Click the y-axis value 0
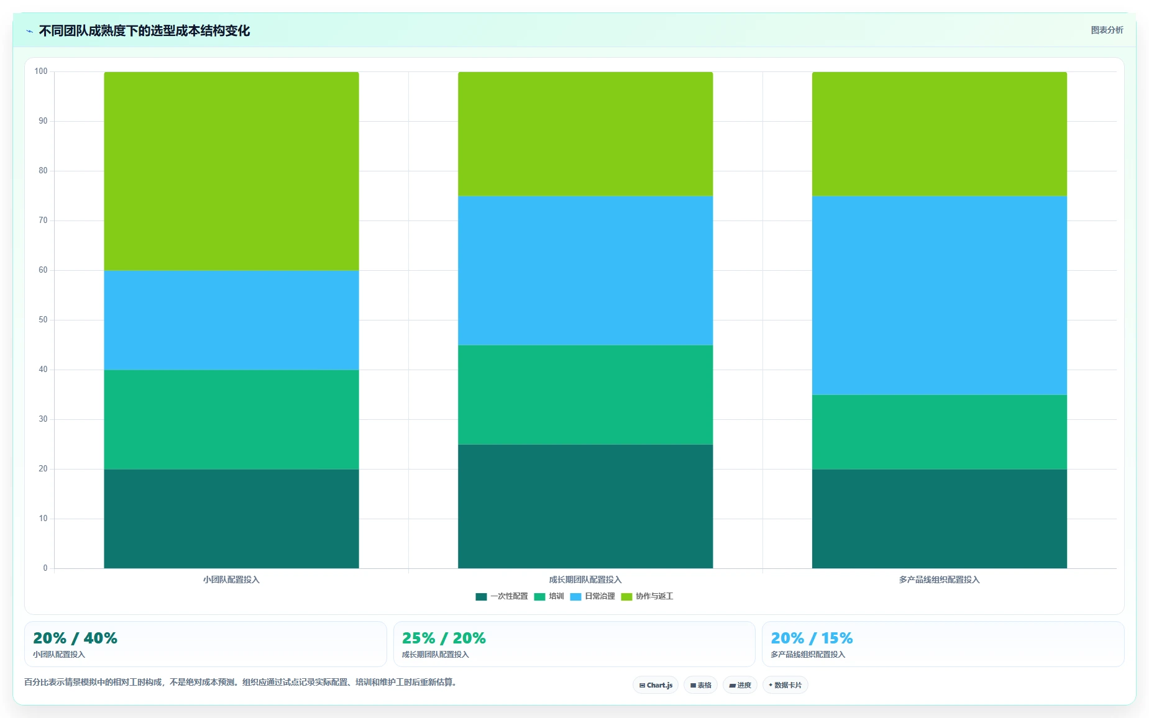The height and width of the screenshot is (718, 1149). point(45,568)
